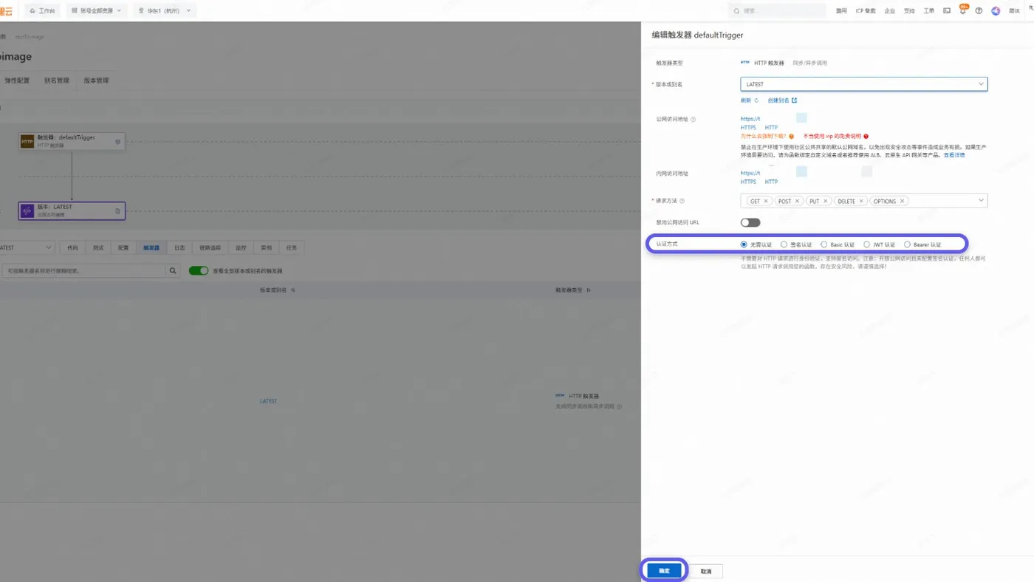Sort by the 触发器类型 column header icon

[x=589, y=291]
